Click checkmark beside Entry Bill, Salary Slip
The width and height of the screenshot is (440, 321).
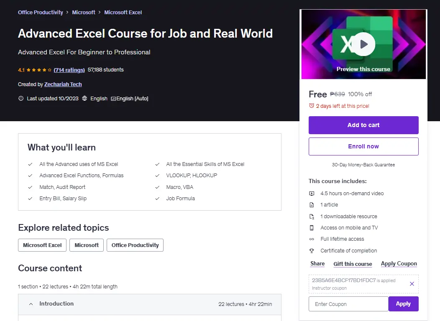point(30,199)
